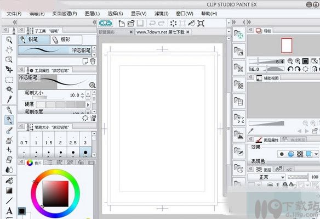320x219 pixels.
Task: Select the Text A tool
Action: click(x=9, y=211)
